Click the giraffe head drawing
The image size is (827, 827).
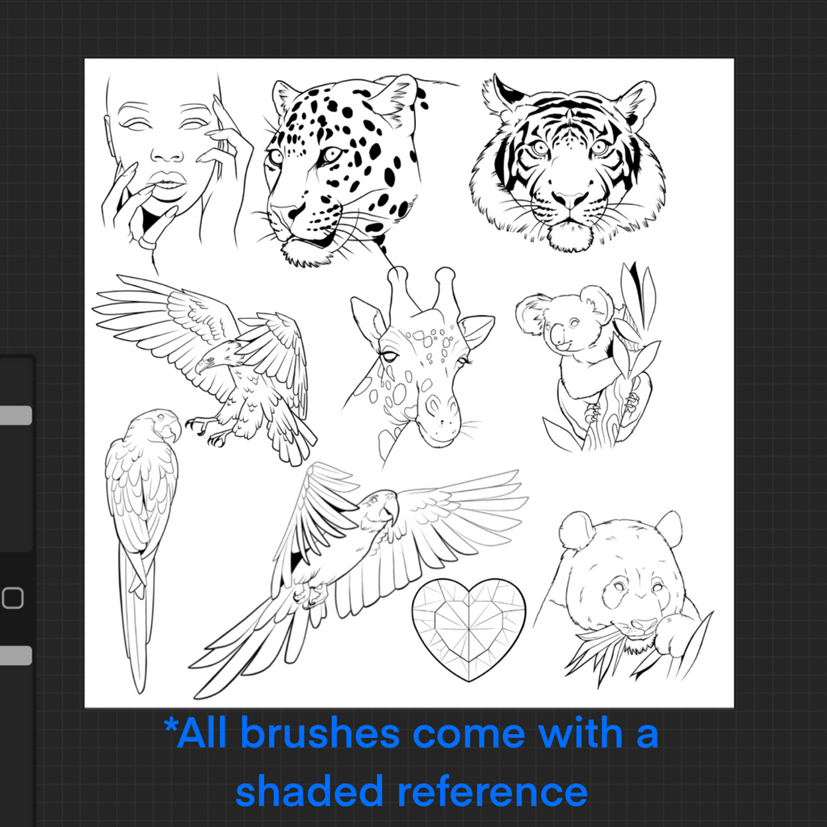coord(418,366)
